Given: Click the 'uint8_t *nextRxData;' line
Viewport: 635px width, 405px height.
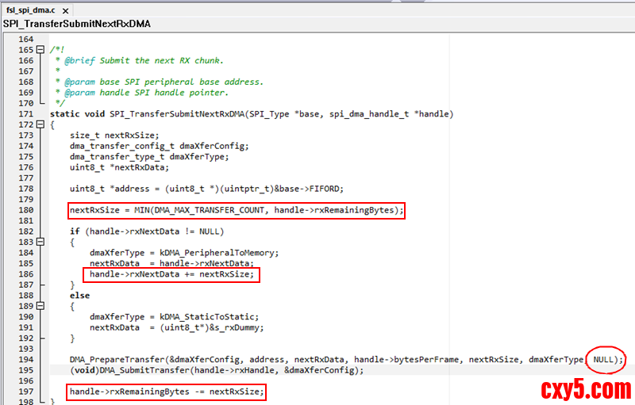Looking at the screenshot, I should [120, 167].
